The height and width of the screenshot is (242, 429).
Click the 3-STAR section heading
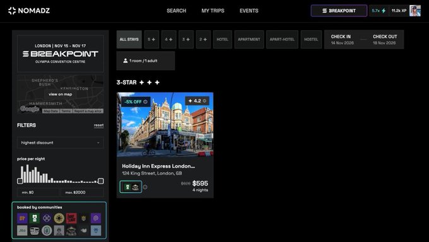coord(138,83)
